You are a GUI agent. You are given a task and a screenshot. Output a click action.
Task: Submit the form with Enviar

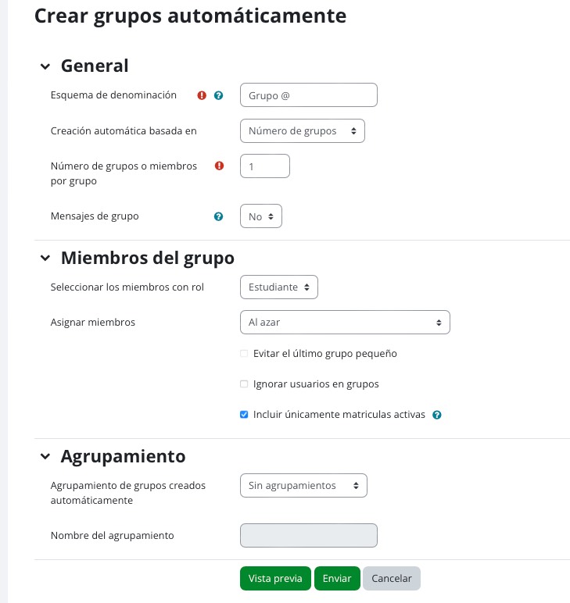(x=337, y=578)
